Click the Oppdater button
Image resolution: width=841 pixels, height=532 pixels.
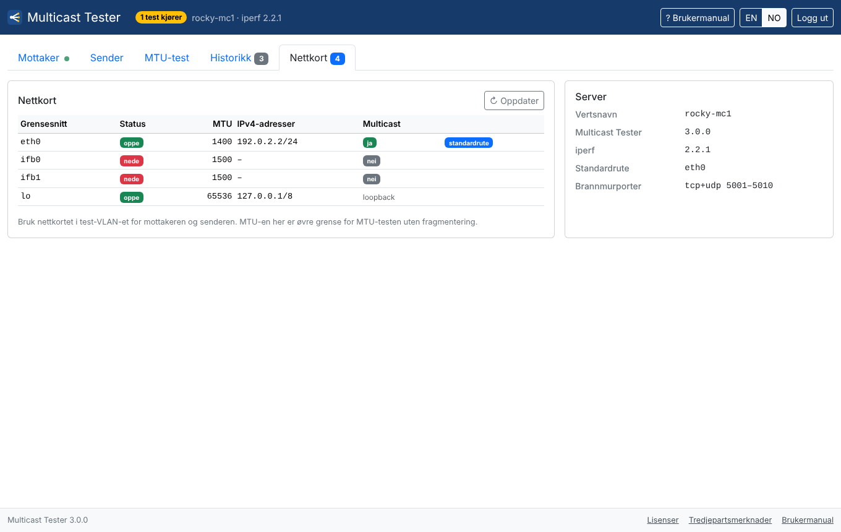point(514,101)
